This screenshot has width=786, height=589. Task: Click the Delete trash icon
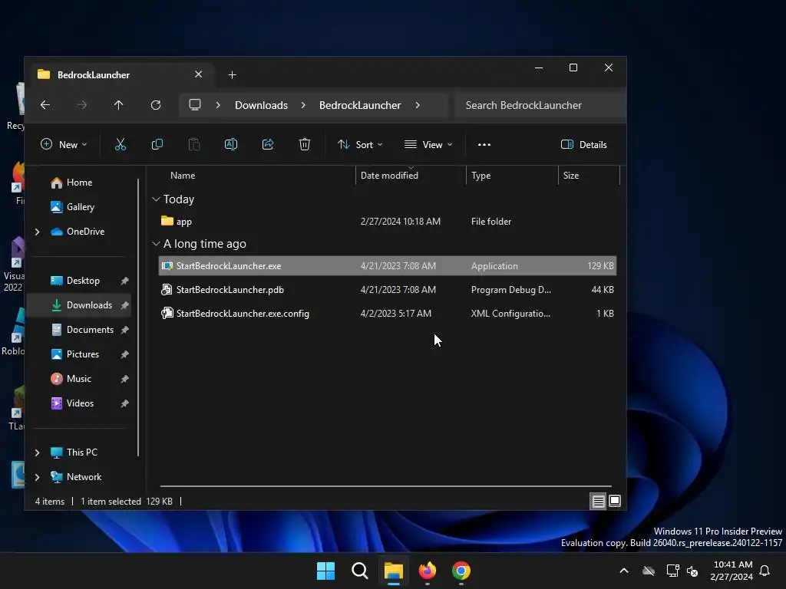[304, 145]
